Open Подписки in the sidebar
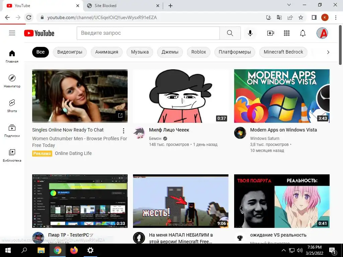This screenshot has height=257, width=343. point(12,131)
